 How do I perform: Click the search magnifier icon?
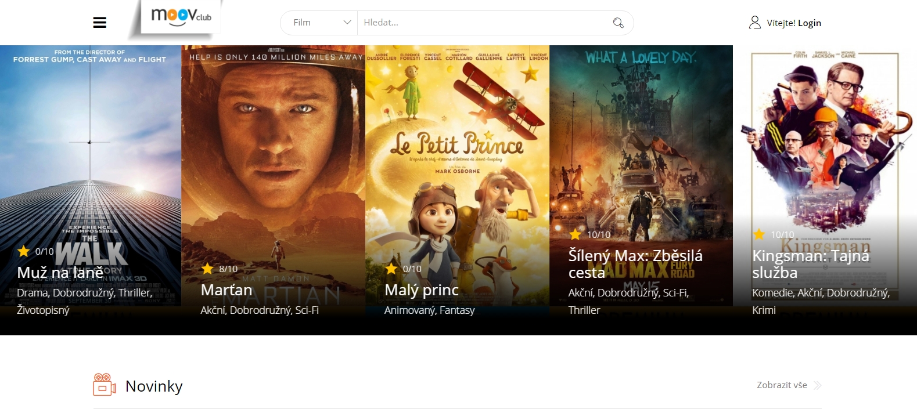pos(618,23)
